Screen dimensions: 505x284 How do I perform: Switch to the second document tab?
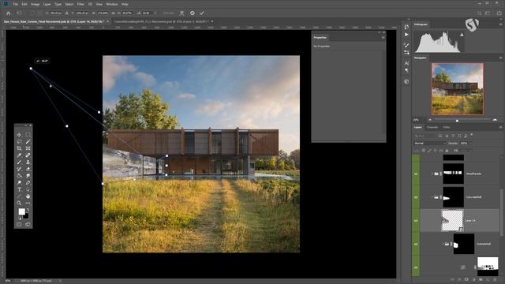point(162,21)
